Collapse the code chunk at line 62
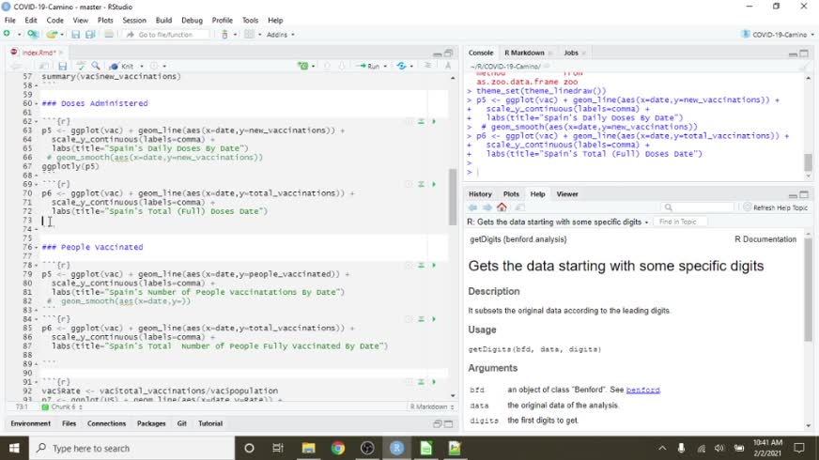Viewport: 819px width, 460px height. tap(37, 121)
